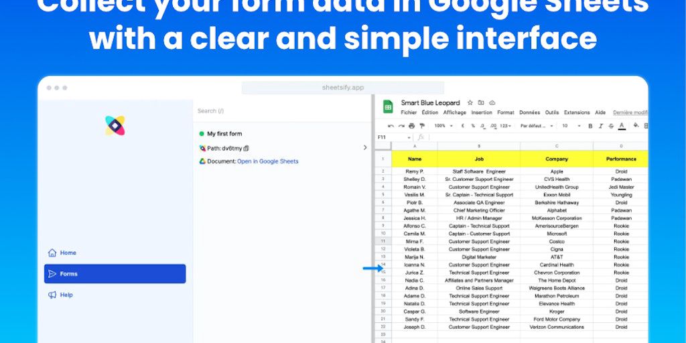Click the Redo arrow in Sheets toolbar
Viewport: 686px width, 343px height.
[x=401, y=126]
